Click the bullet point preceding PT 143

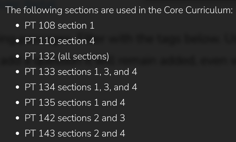(17, 134)
